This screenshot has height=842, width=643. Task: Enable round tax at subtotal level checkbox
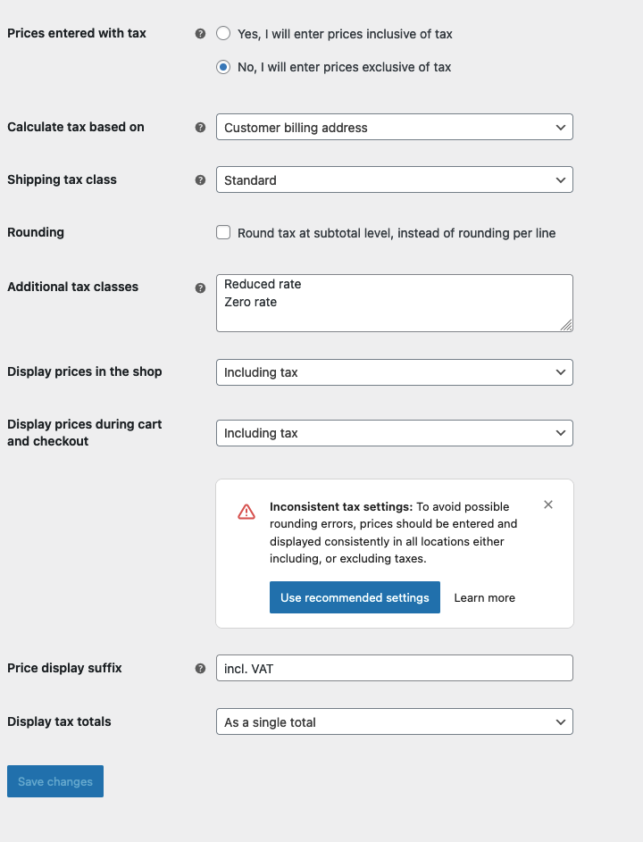point(223,232)
